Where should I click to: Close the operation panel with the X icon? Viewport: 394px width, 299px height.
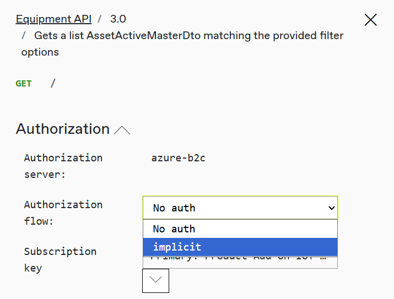click(371, 20)
